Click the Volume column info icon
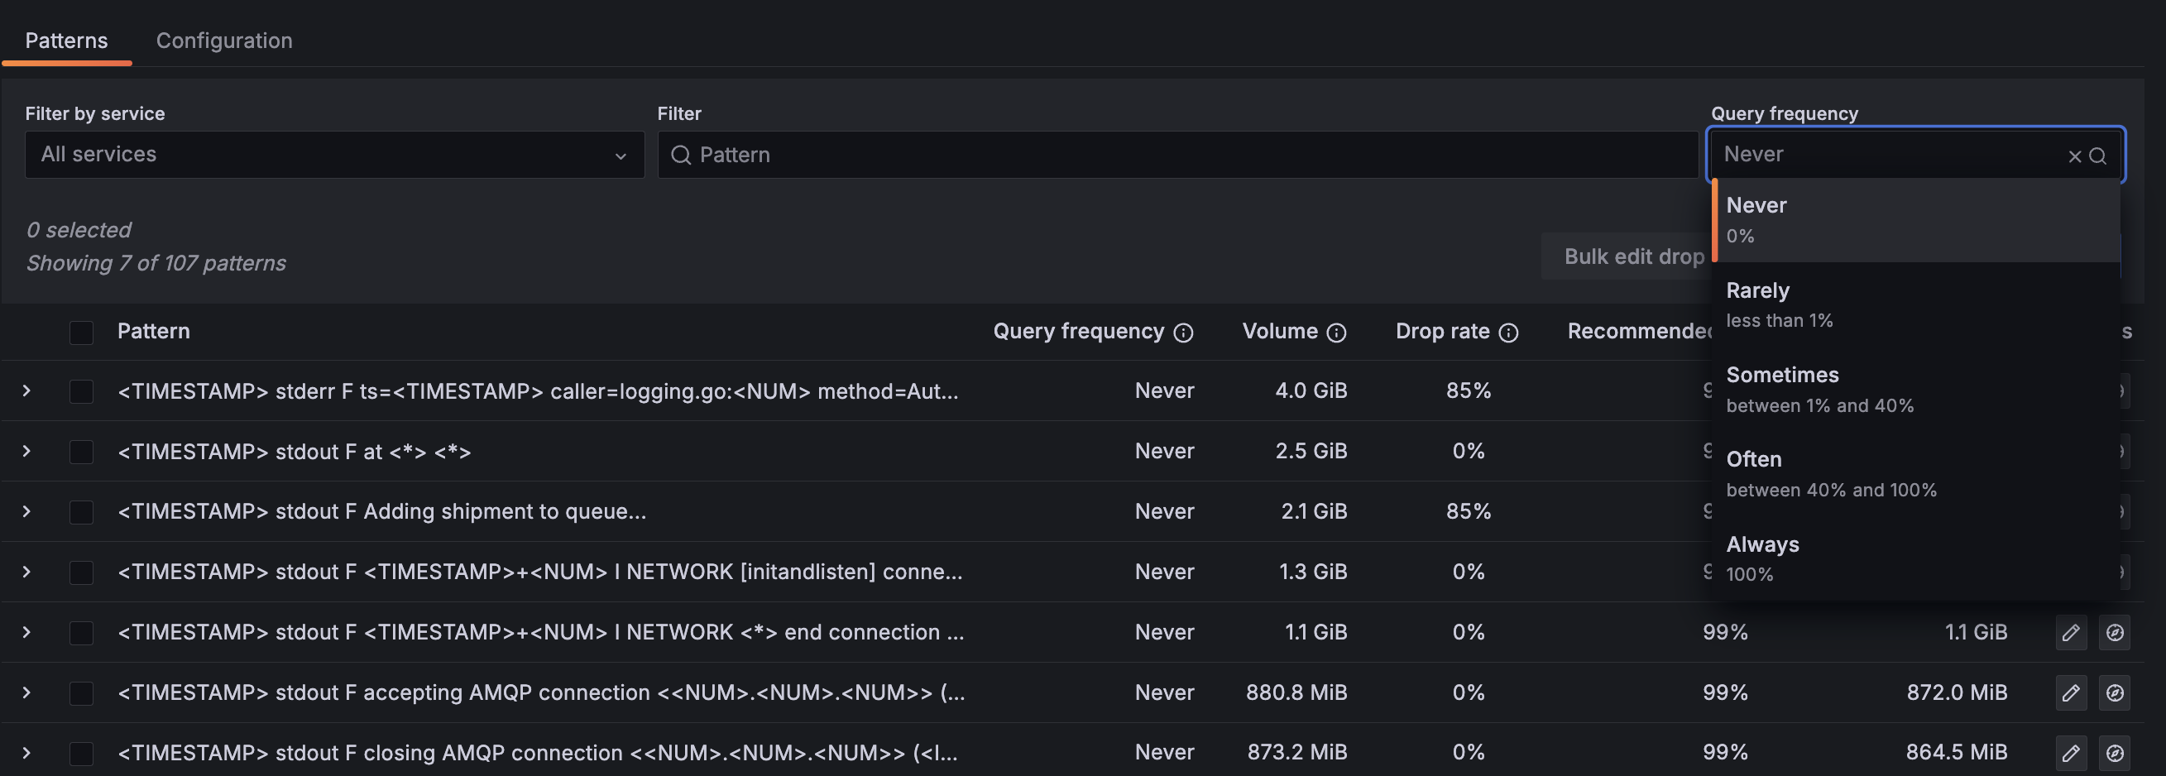The width and height of the screenshot is (2166, 776). coord(1336,333)
